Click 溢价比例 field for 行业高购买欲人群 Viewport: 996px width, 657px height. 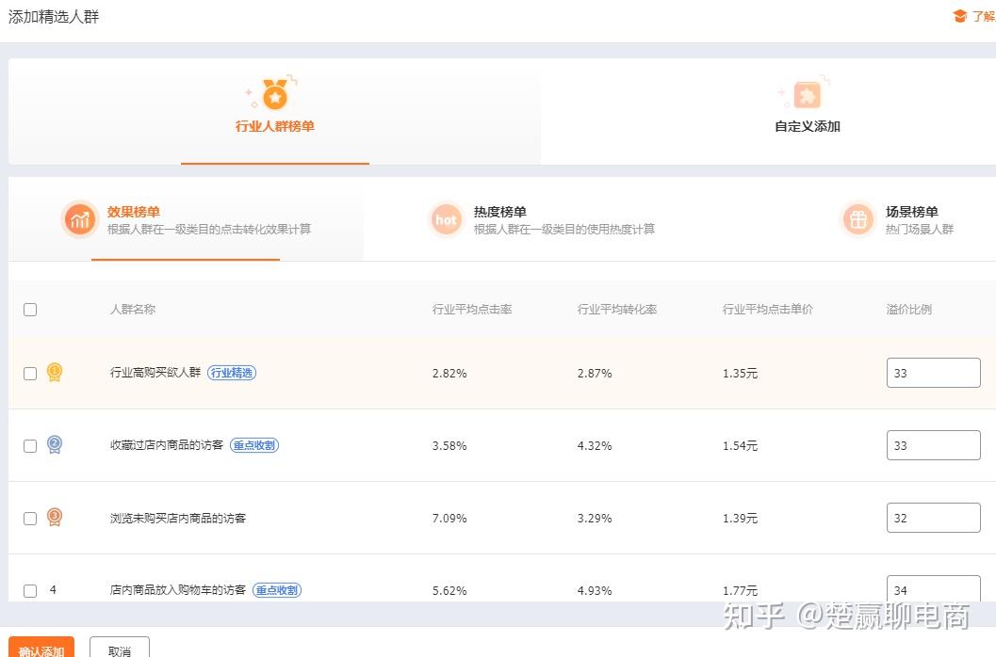pos(933,373)
